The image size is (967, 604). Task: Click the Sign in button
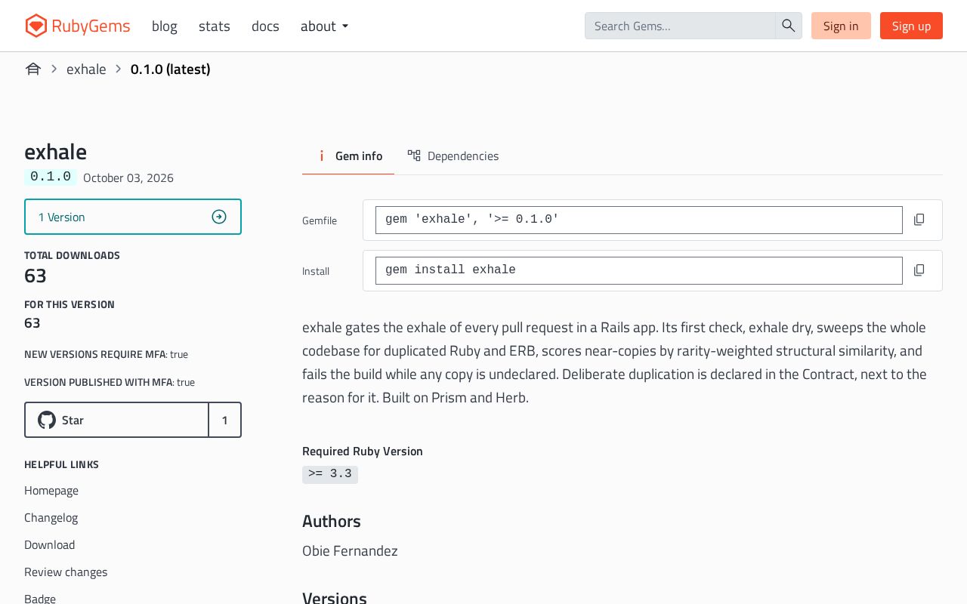click(x=841, y=26)
